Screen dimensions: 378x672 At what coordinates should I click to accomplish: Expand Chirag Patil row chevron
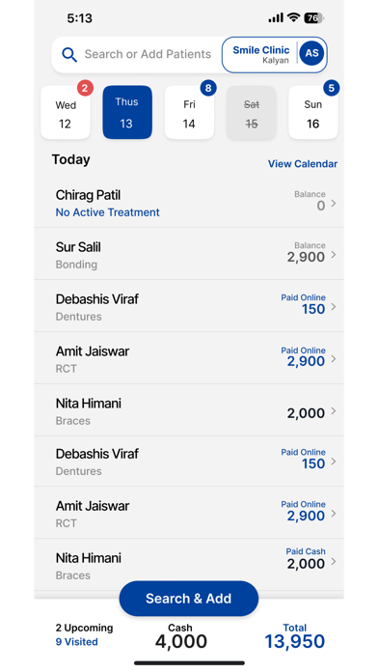coord(334,204)
